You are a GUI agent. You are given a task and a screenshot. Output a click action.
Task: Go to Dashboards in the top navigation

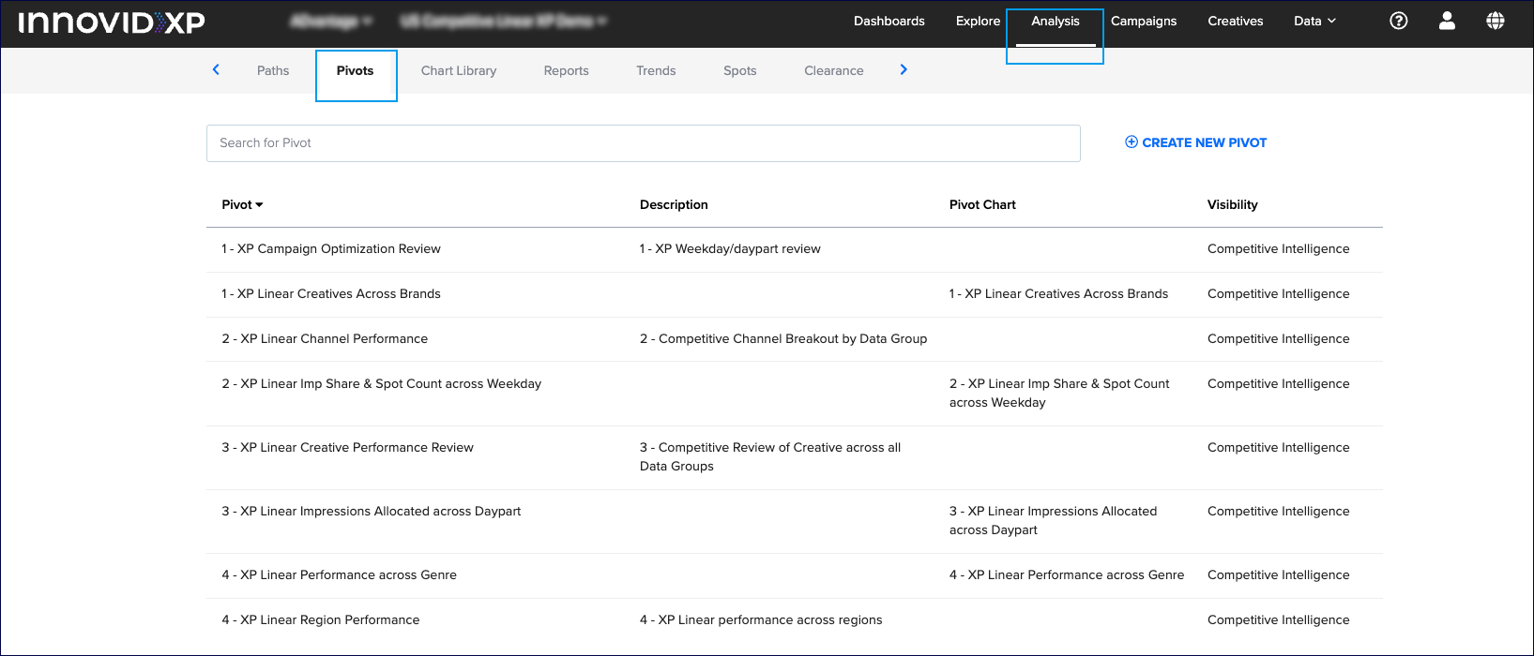(889, 21)
